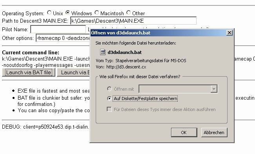This screenshot has height=154, width=255.
Task: Select the Windows operating system radio button
Action: [x=67, y=13]
